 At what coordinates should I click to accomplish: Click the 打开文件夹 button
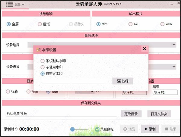(x=159, y=114)
